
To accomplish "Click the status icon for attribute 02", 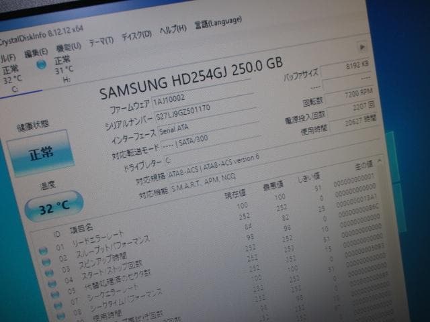I will click(x=46, y=262).
